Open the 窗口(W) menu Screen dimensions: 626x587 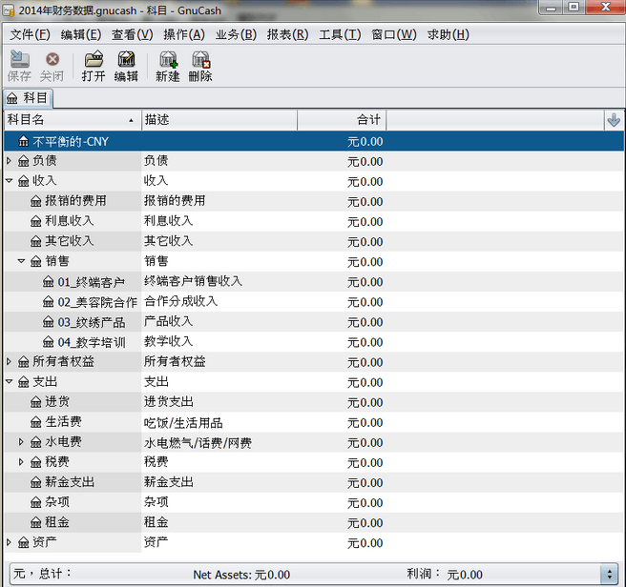click(394, 34)
